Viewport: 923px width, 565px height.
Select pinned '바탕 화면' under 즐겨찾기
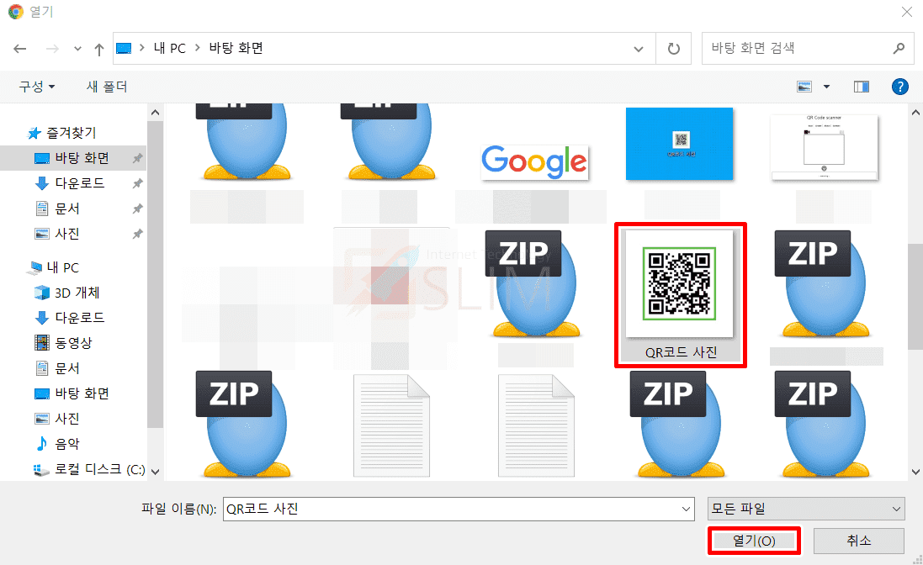[82, 158]
